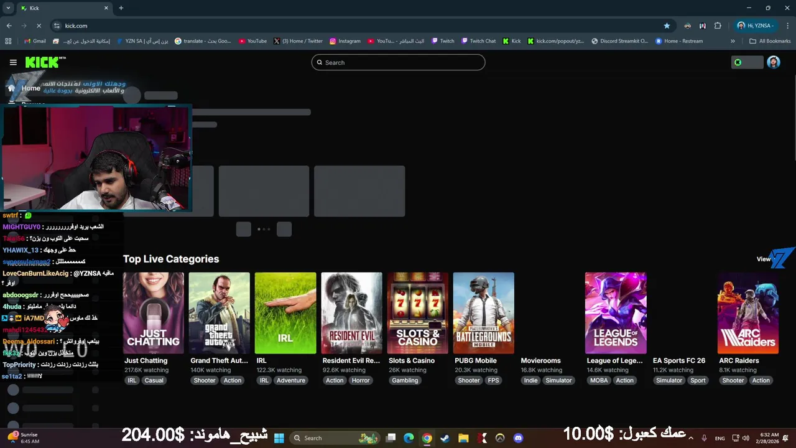The height and width of the screenshot is (448, 796).
Task: Go back in browser history
Action: pyautogui.click(x=9, y=26)
